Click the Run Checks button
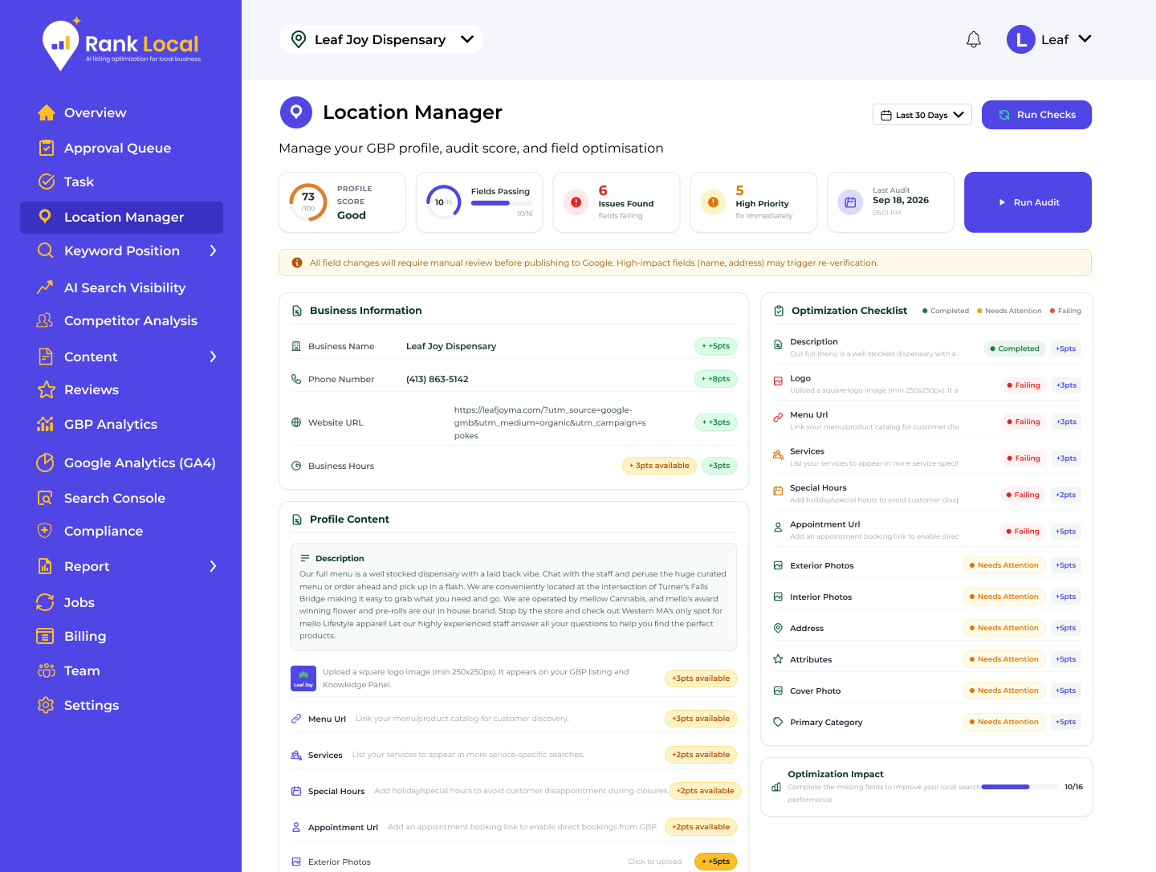The image size is (1156, 872). [1036, 115]
